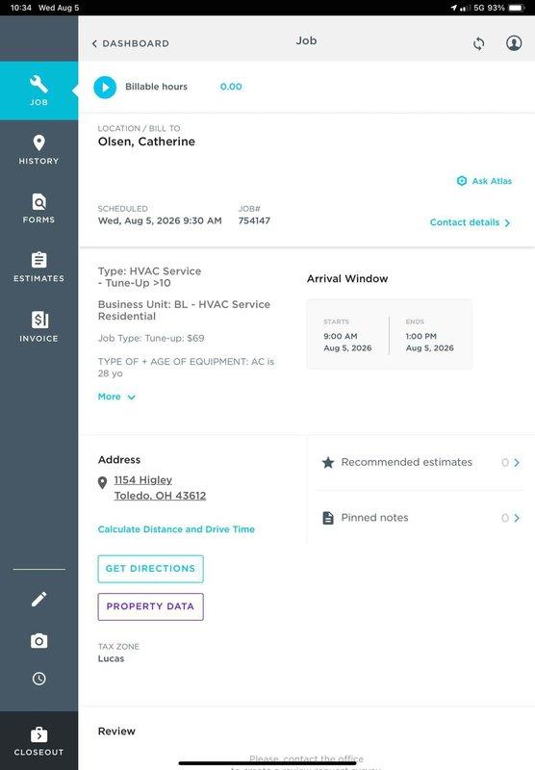Tap Calculate Distance and Drive Time link
The height and width of the screenshot is (770, 535).
(x=176, y=529)
